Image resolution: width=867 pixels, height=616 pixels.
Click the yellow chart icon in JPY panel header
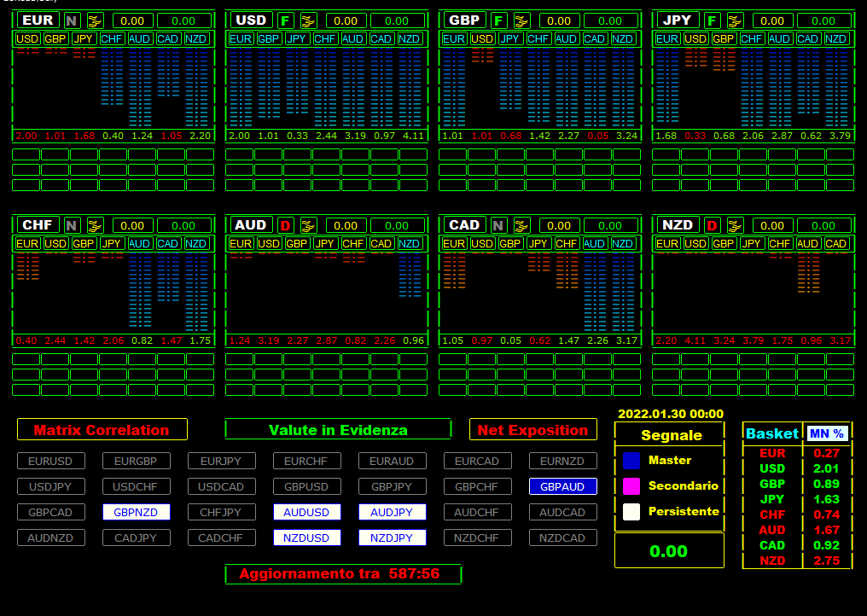click(x=735, y=21)
